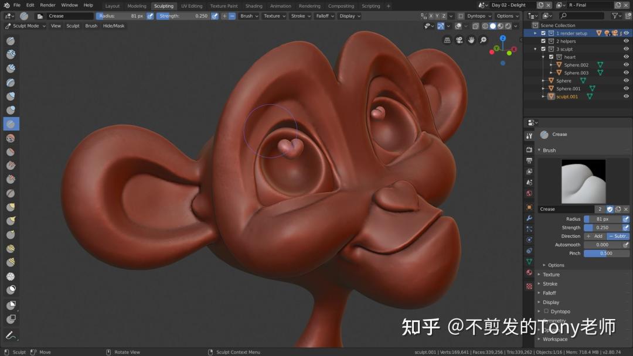Toggle camera view in viewport
This screenshot has width=633, height=356.
point(459,40)
